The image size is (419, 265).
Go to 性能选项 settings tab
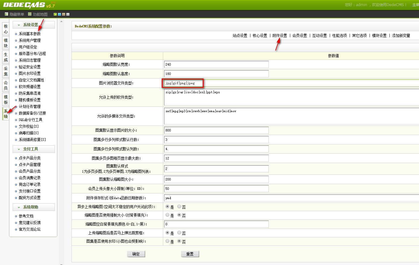point(340,35)
